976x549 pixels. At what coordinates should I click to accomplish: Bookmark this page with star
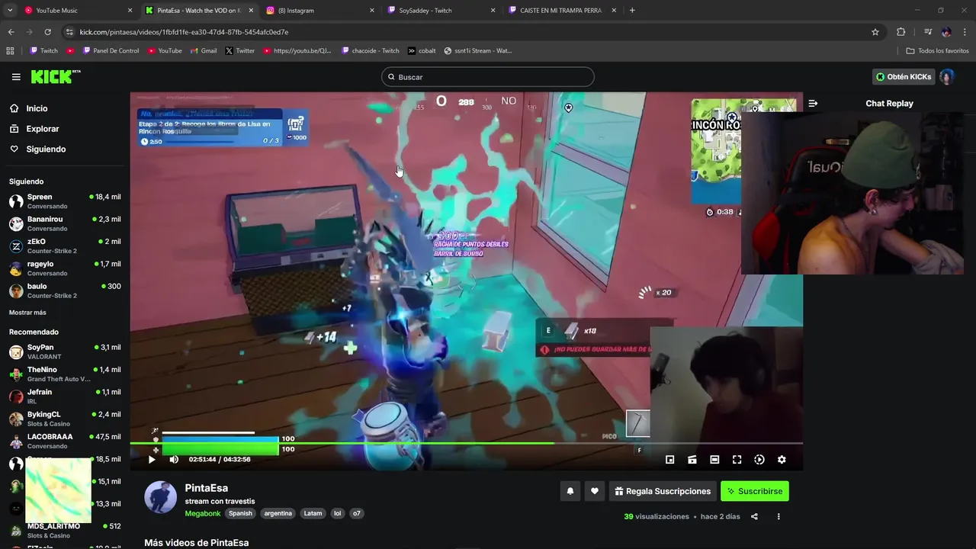coord(875,32)
